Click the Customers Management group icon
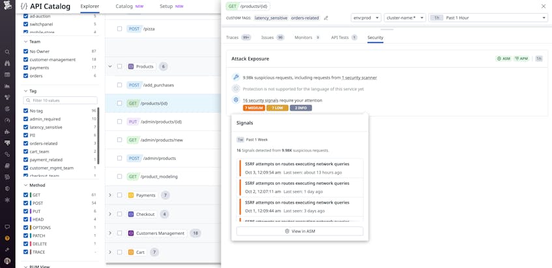The image size is (552, 268). (130, 234)
